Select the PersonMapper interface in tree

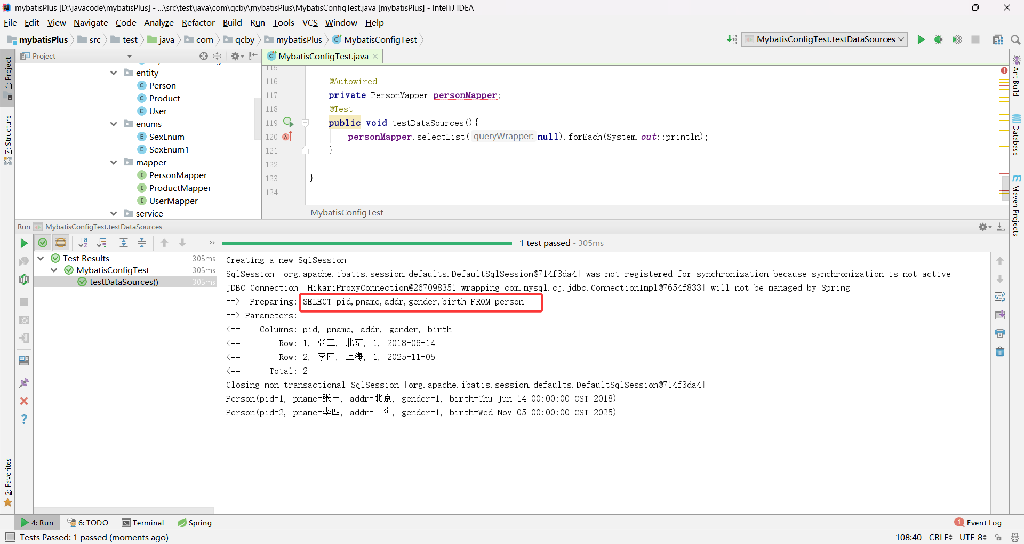click(x=172, y=175)
